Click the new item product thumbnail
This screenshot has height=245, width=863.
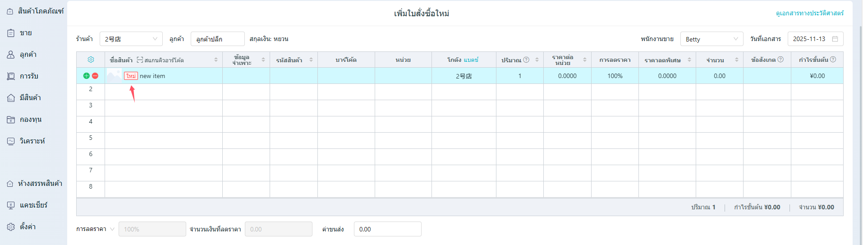pos(114,76)
